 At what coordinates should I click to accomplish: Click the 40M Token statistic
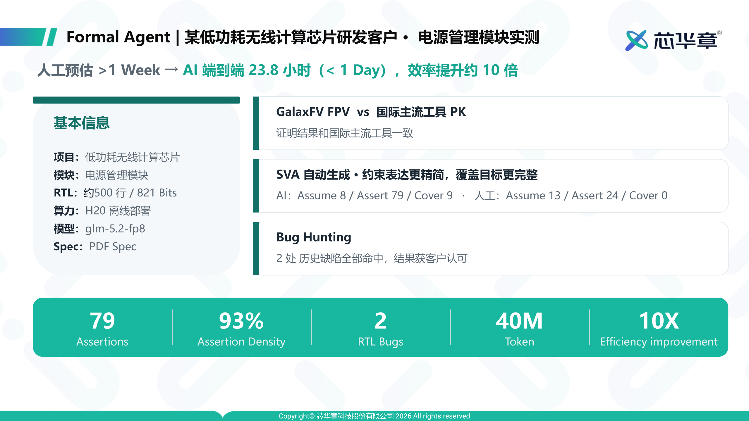pos(519,328)
